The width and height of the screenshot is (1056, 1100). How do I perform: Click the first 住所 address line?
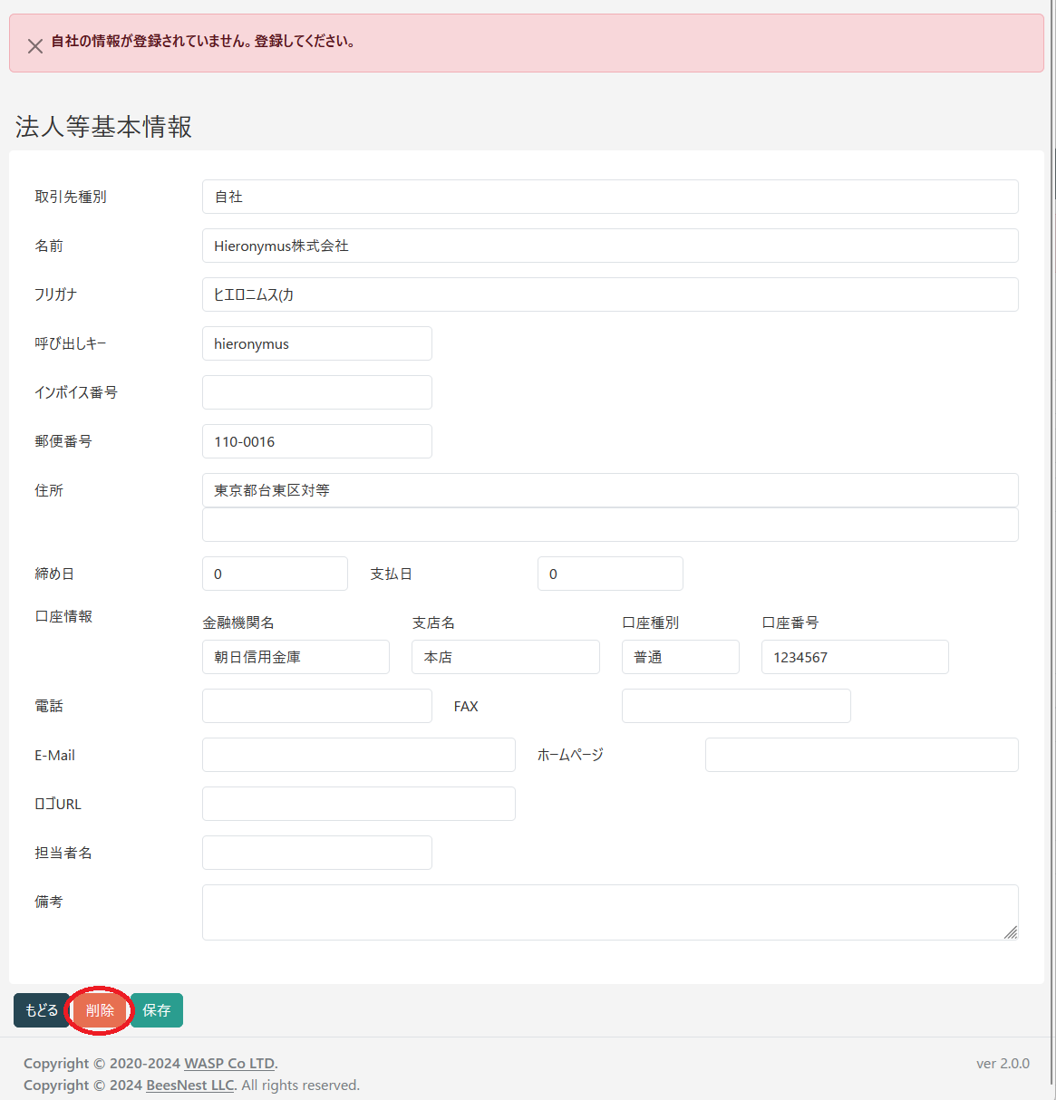pyautogui.click(x=609, y=490)
